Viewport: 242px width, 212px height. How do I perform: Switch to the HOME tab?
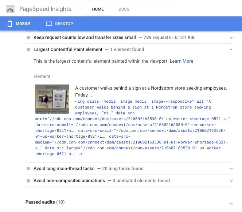pos(98,9)
